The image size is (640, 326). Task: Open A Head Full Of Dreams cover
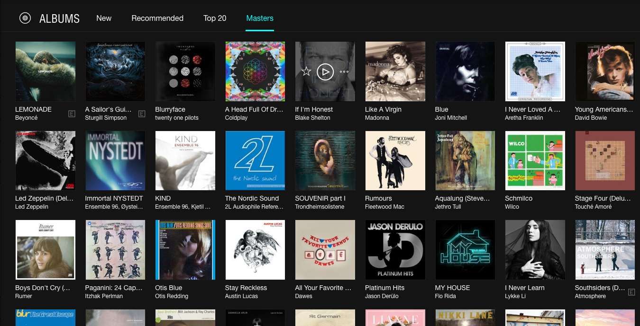click(255, 71)
